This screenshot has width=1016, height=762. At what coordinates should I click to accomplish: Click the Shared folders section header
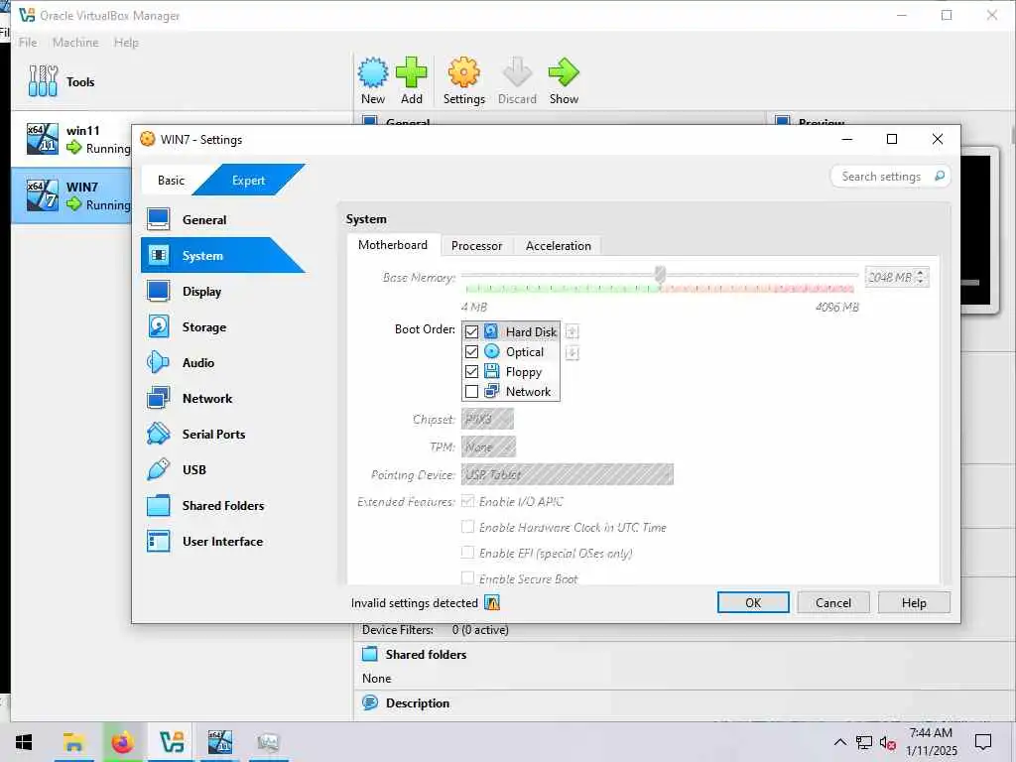coord(426,655)
